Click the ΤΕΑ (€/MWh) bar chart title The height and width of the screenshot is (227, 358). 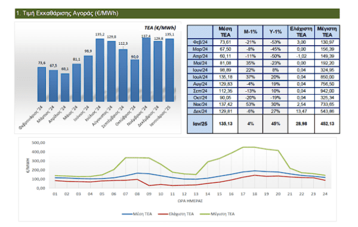click(x=160, y=28)
